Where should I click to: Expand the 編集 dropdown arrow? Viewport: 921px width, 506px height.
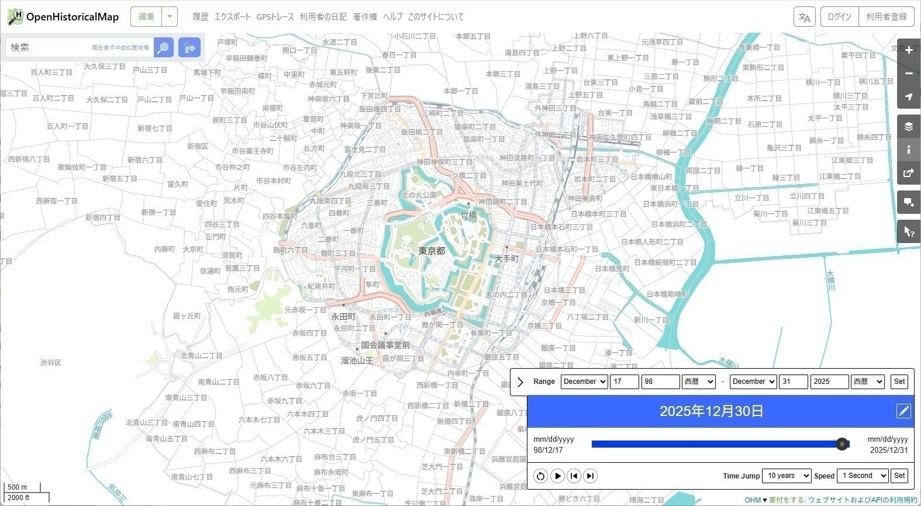pos(170,17)
